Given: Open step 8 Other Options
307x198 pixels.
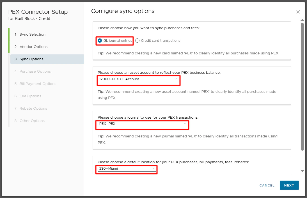Looking at the screenshot, I should (x=47, y=121).
